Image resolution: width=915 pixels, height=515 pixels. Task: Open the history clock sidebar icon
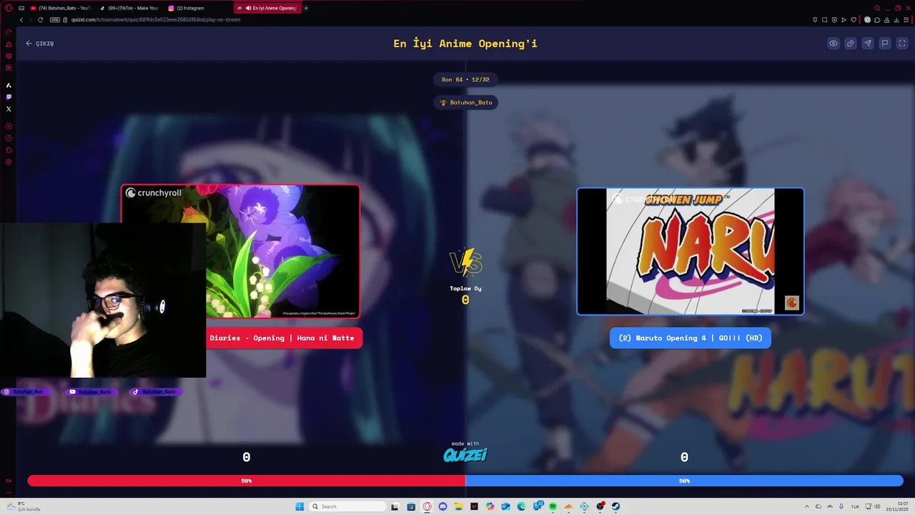(x=9, y=137)
